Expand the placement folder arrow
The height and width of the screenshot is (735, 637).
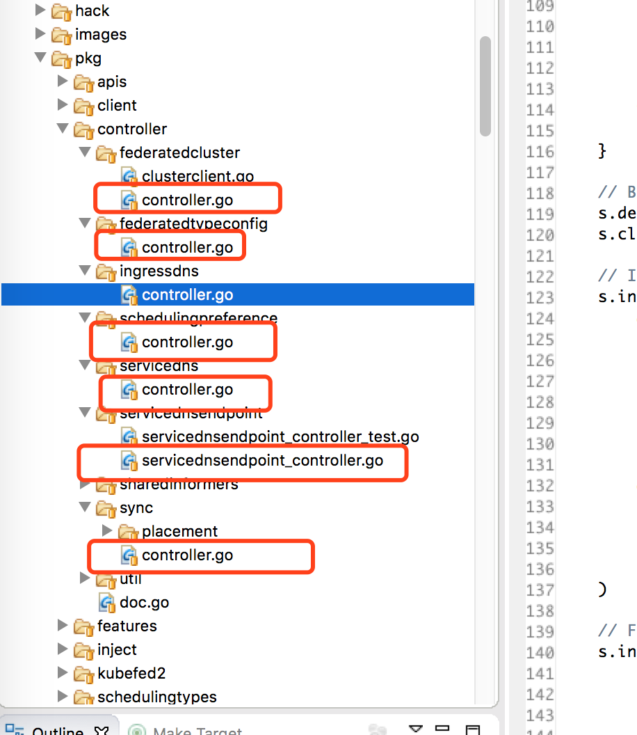click(x=107, y=530)
